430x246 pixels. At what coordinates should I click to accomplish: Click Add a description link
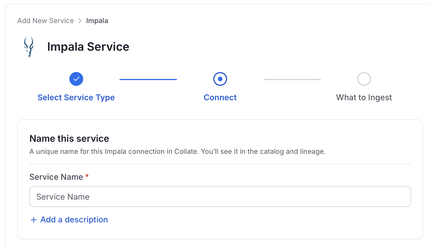pyautogui.click(x=74, y=220)
